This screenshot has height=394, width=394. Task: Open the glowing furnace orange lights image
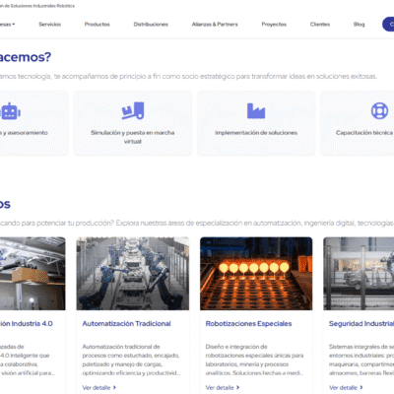(256, 274)
